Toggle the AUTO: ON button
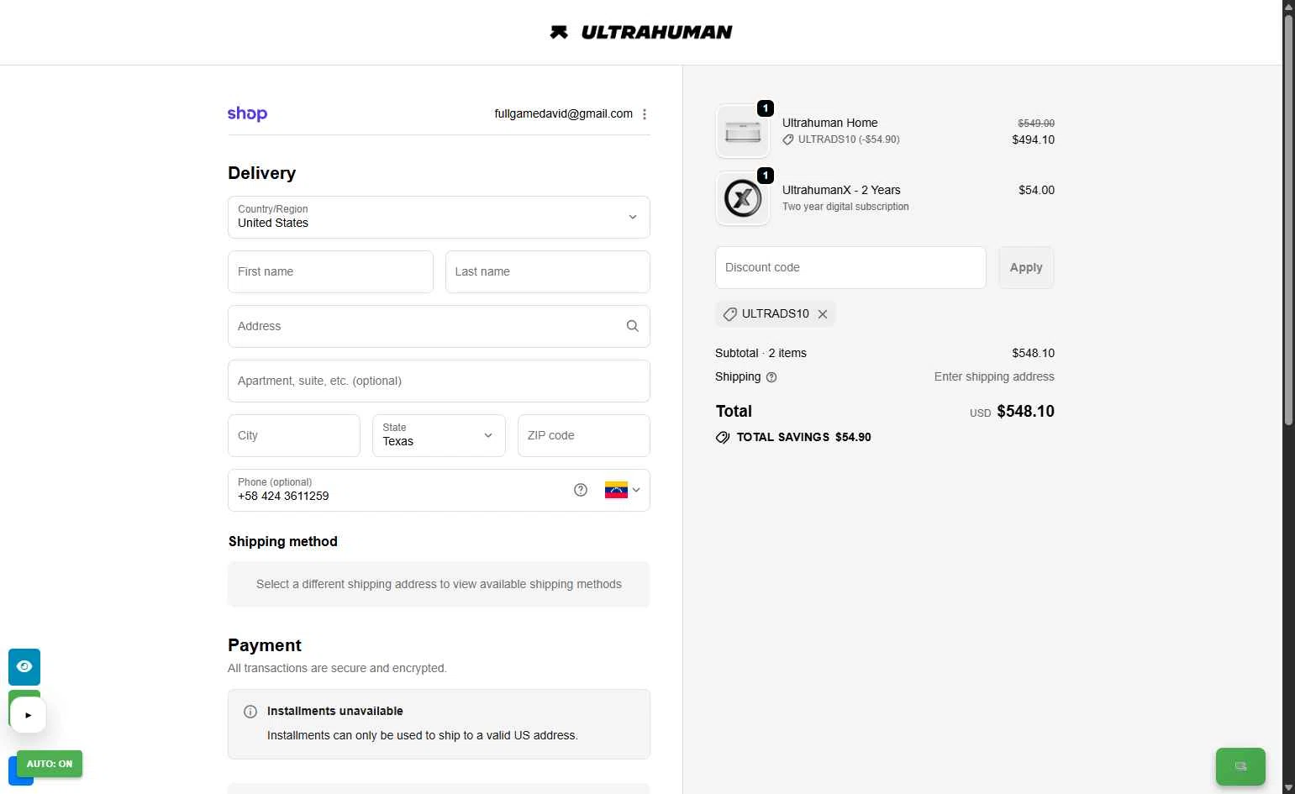 click(50, 764)
